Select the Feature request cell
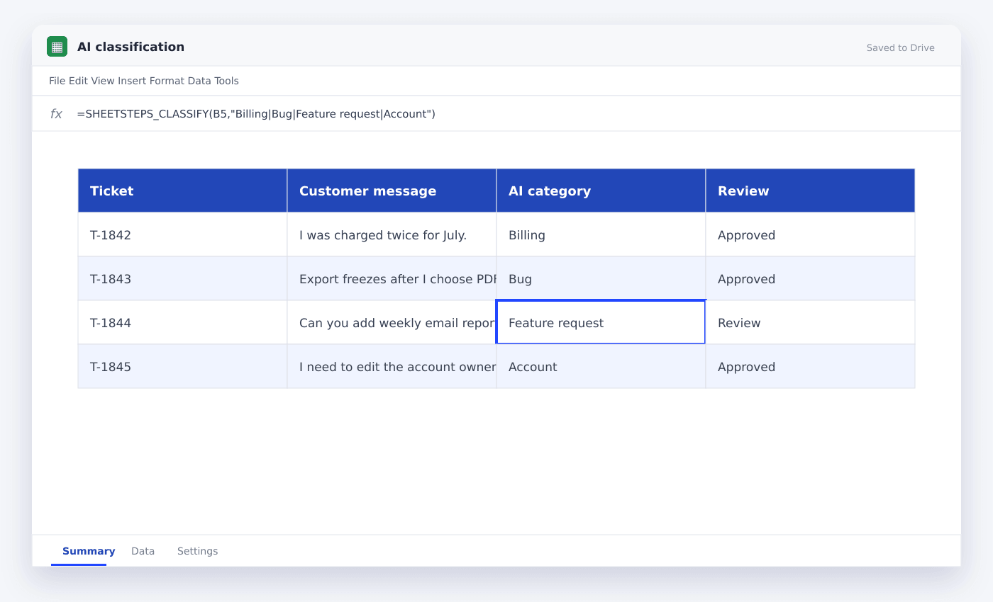 pos(601,322)
